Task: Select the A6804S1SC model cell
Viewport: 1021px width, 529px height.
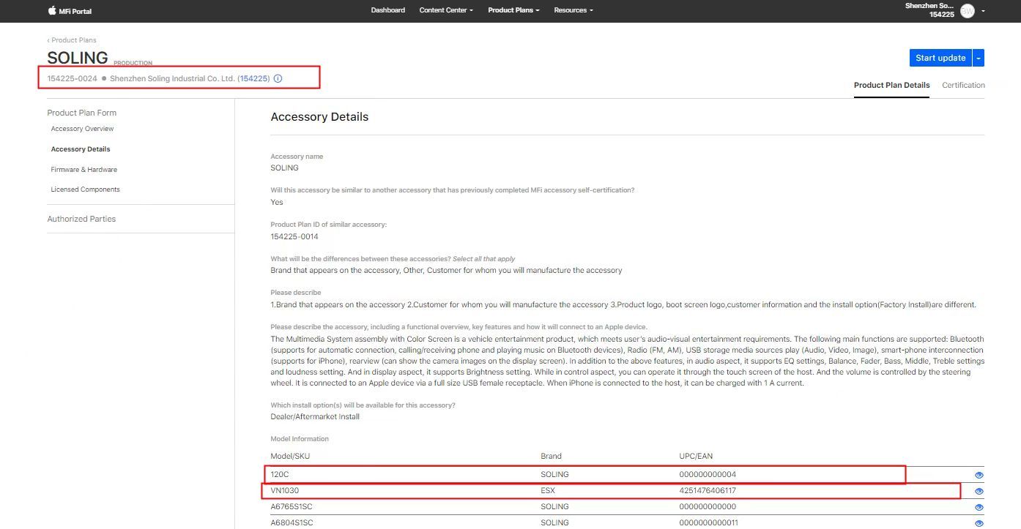Action: click(x=292, y=522)
